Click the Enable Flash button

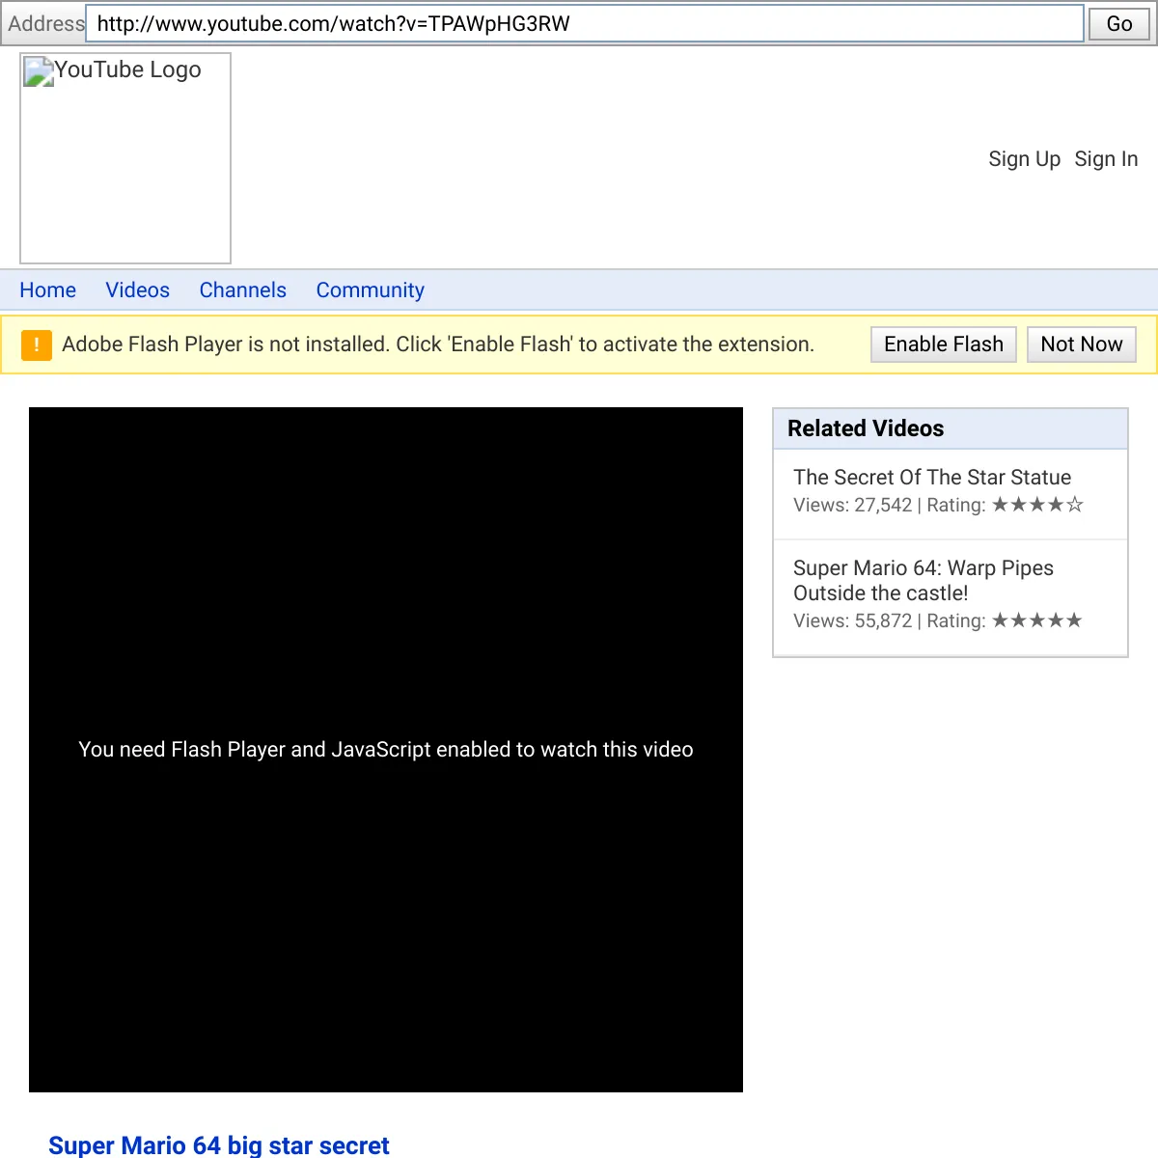[944, 345]
